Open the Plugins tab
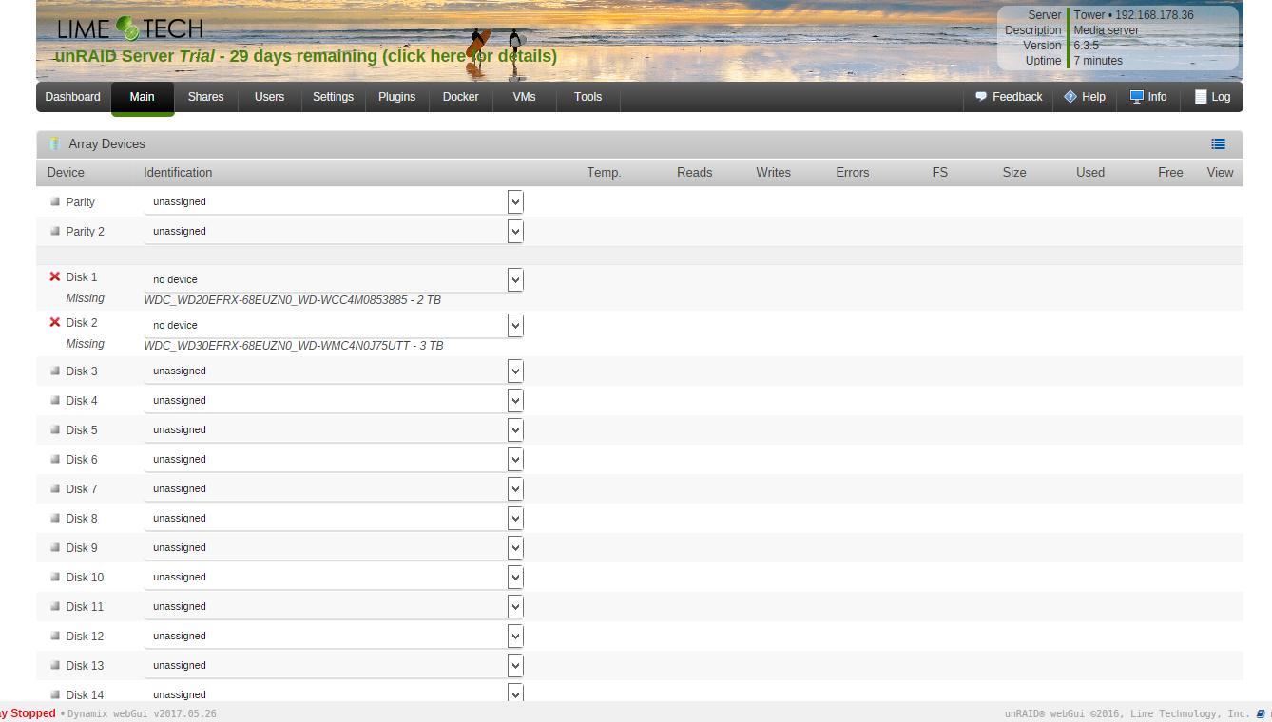This screenshot has width=1272, height=722. [x=396, y=97]
